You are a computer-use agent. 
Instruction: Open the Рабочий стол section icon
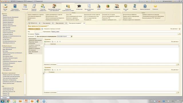5,7
